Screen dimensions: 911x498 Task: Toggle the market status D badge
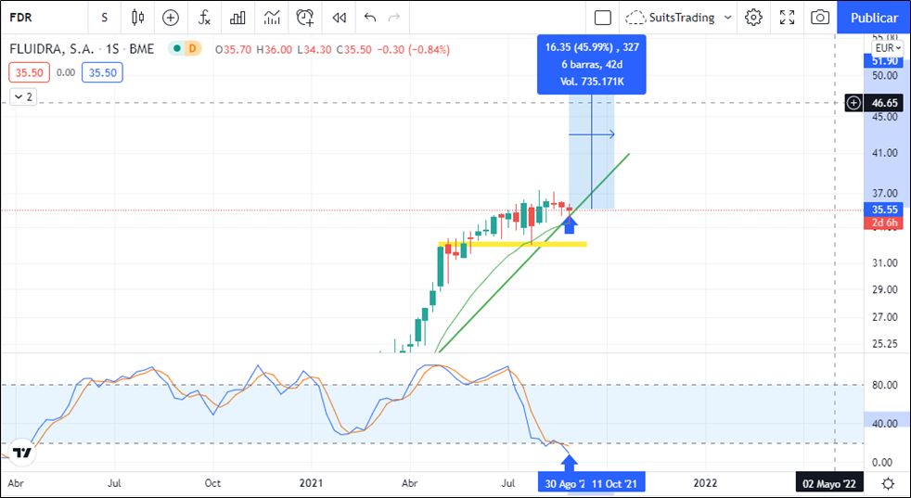coord(192,48)
